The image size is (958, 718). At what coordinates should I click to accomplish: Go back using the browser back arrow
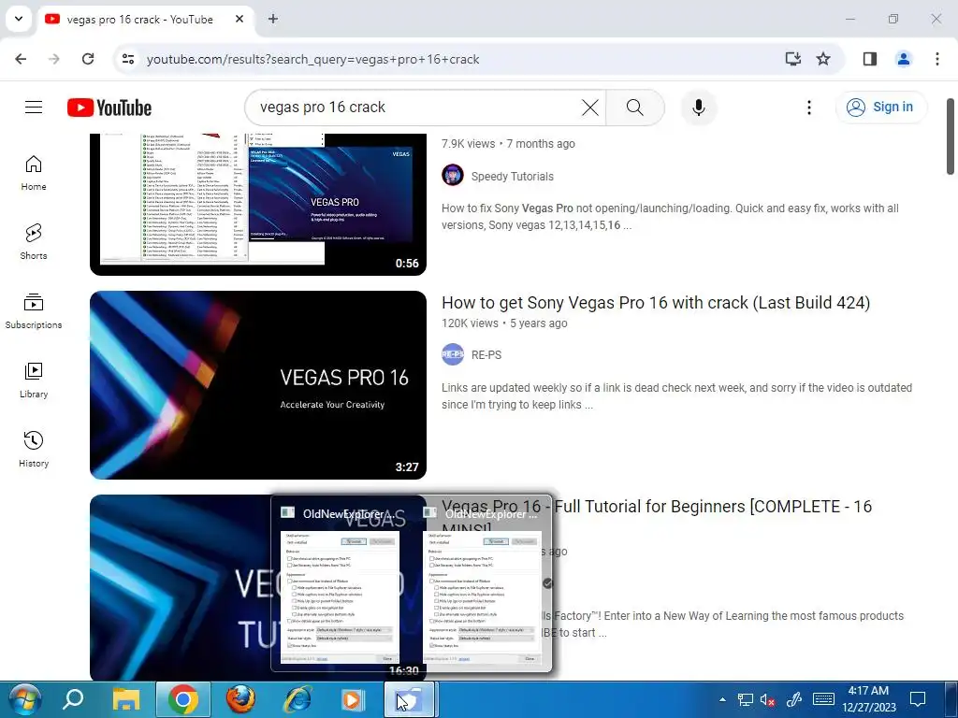pos(21,59)
